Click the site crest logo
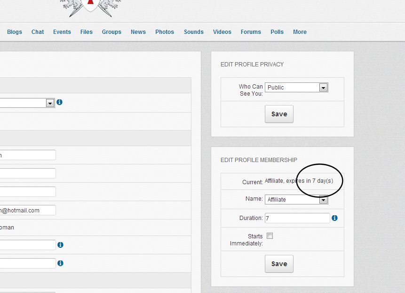The image size is (405, 293). pyautogui.click(x=90, y=8)
